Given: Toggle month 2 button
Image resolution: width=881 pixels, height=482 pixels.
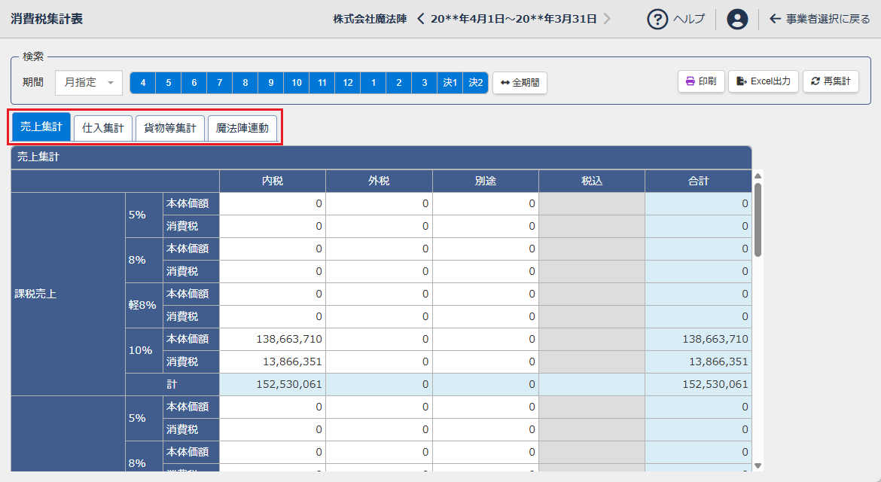Looking at the screenshot, I should coord(399,83).
